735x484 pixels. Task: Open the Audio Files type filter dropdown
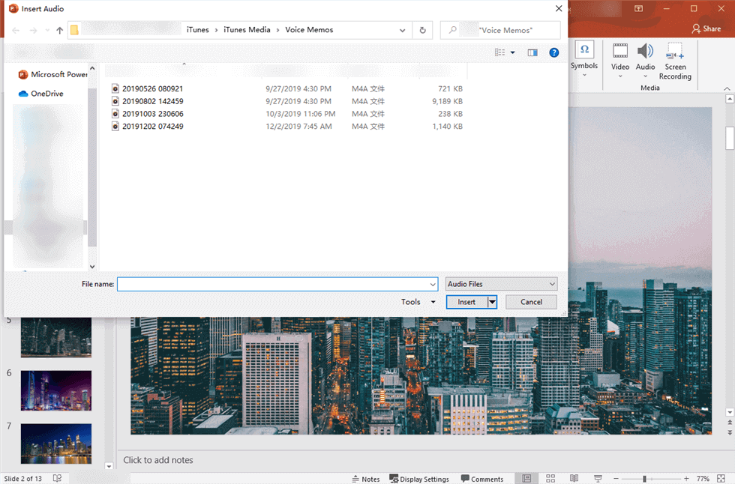pyautogui.click(x=501, y=284)
